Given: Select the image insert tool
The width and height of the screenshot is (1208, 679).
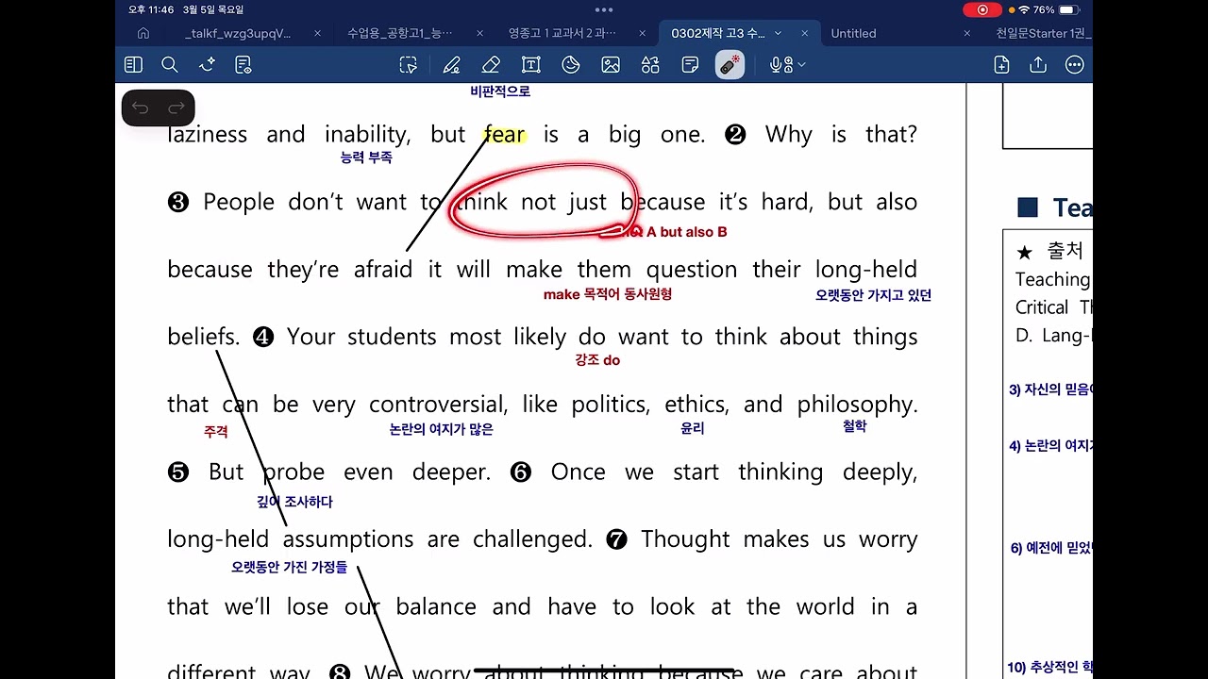Looking at the screenshot, I should 611,65.
